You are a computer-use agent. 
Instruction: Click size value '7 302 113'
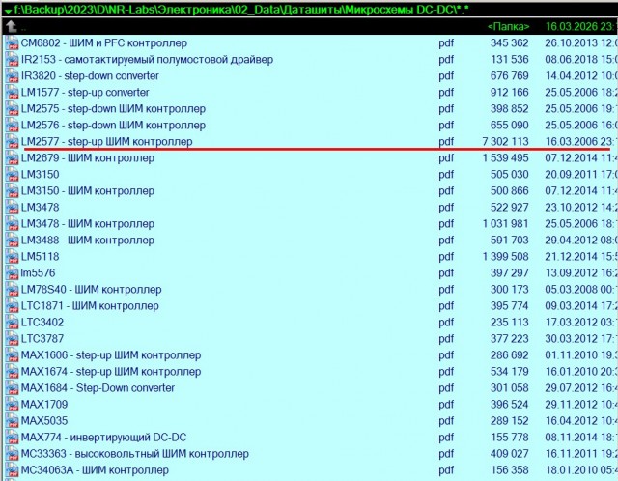click(505, 142)
